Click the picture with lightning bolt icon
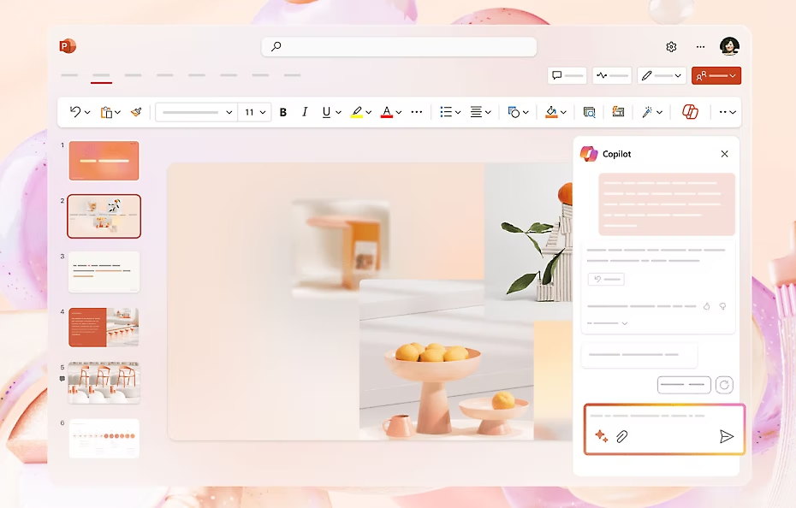 (x=618, y=112)
